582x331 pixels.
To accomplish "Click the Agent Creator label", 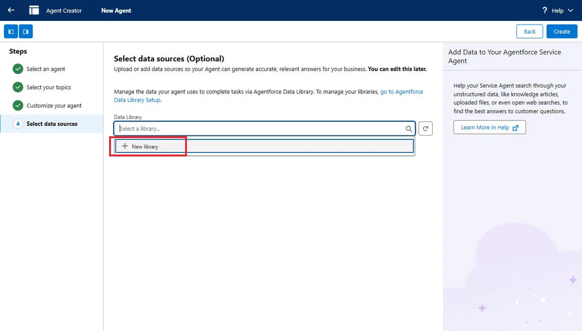I will point(64,11).
